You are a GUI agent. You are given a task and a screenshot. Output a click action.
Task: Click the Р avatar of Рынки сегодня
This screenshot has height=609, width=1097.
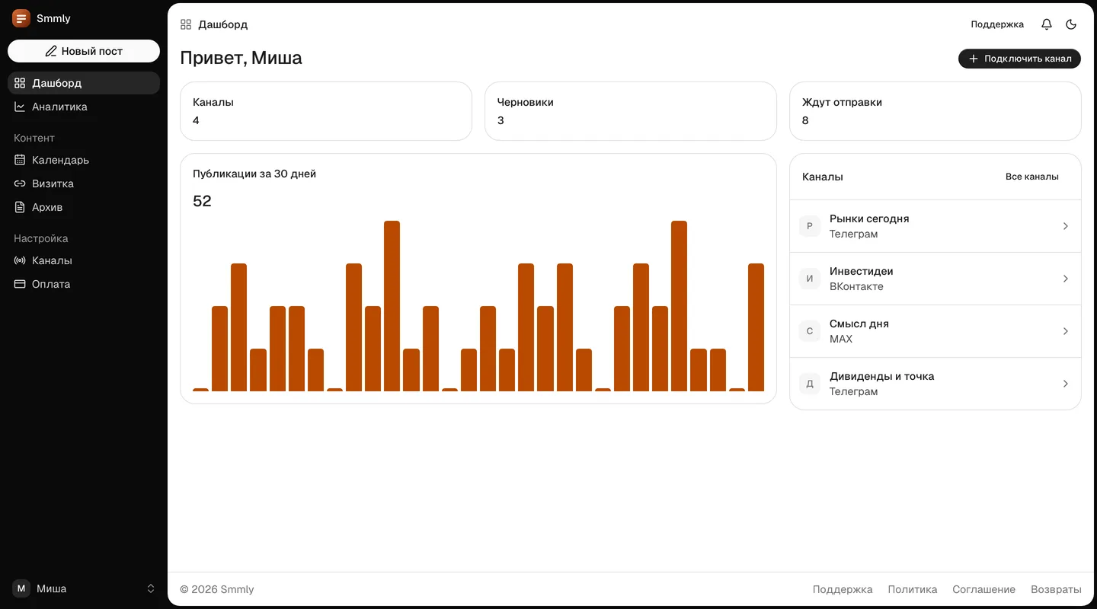tap(810, 226)
